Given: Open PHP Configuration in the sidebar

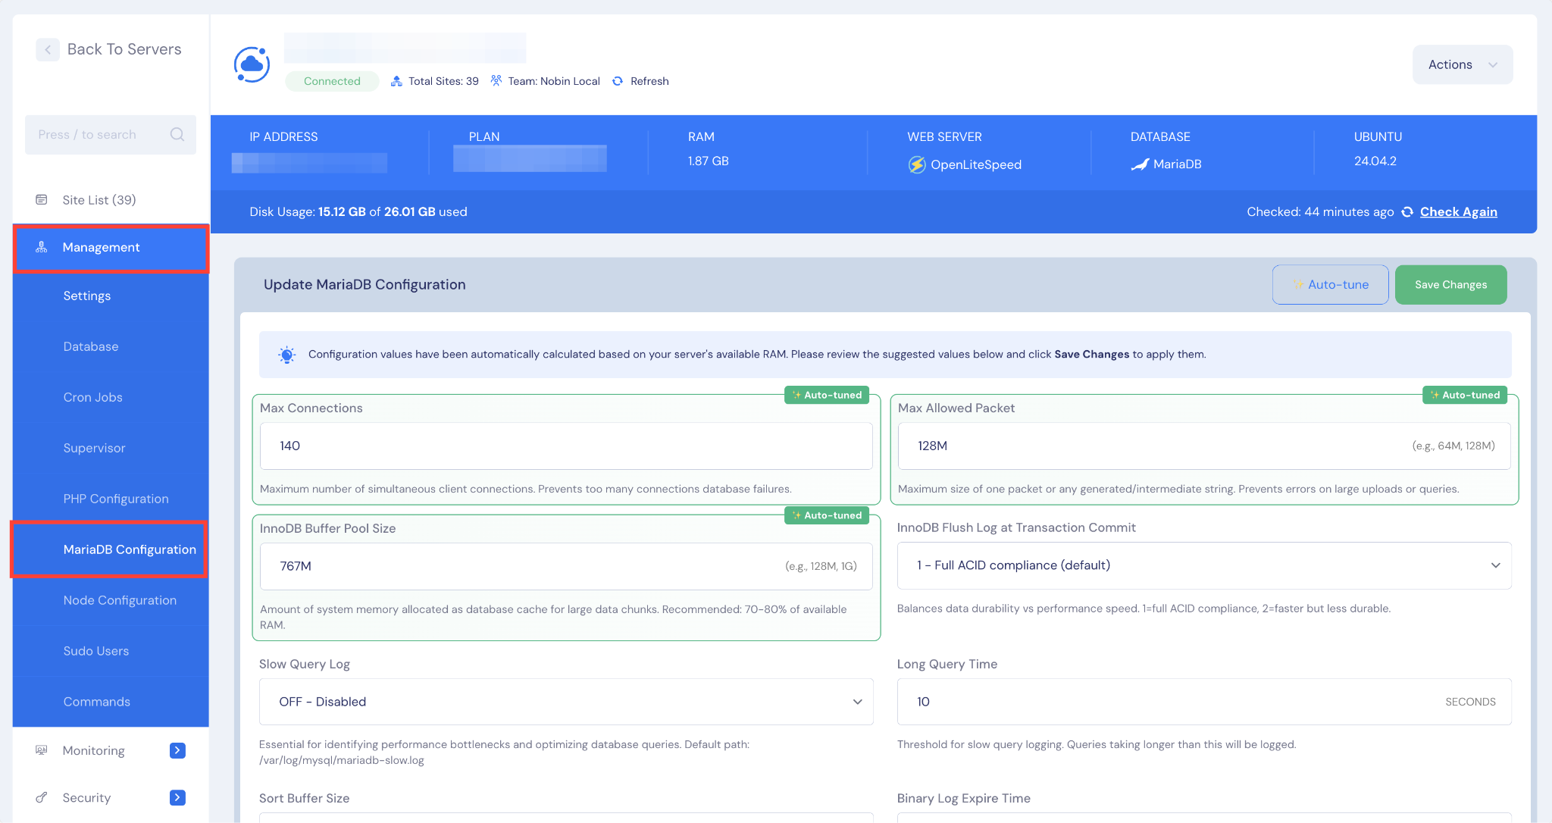Looking at the screenshot, I should (x=116, y=499).
